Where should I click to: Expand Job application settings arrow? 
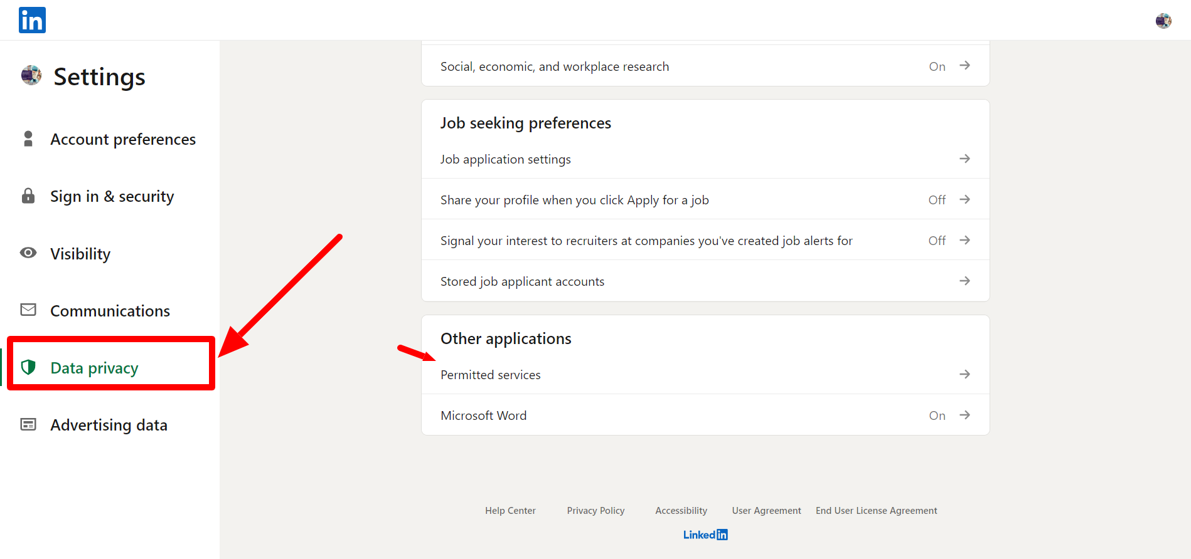(964, 159)
